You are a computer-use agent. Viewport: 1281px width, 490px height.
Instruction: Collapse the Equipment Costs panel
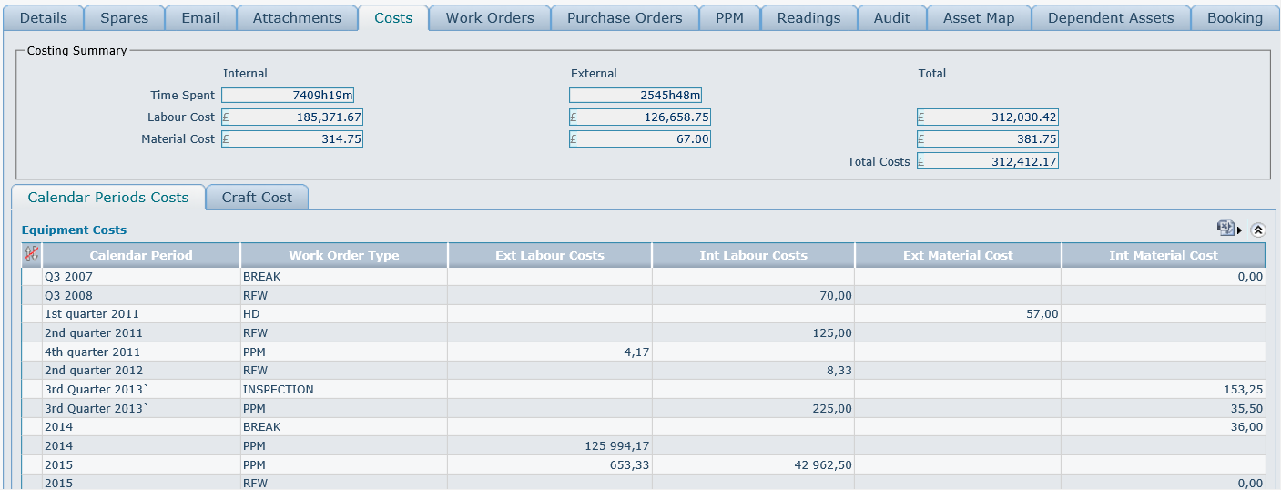[1258, 230]
